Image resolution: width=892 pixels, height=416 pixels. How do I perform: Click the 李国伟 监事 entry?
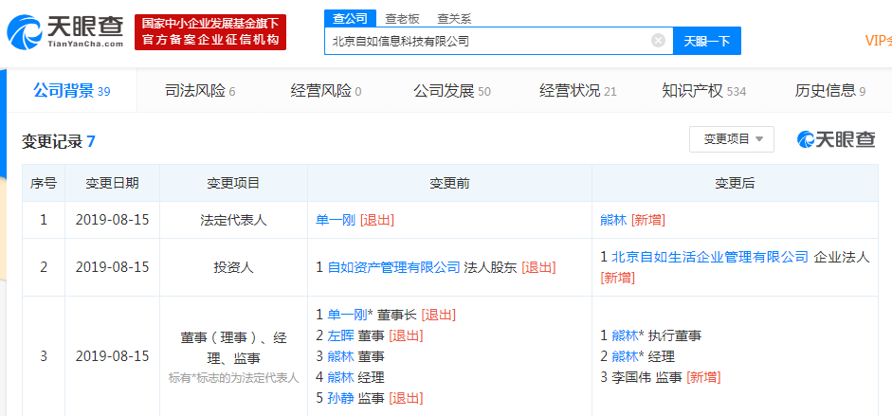[x=646, y=377]
